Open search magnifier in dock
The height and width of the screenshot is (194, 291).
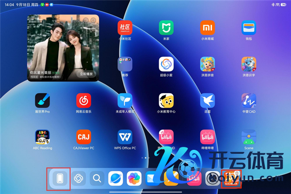point(97,178)
